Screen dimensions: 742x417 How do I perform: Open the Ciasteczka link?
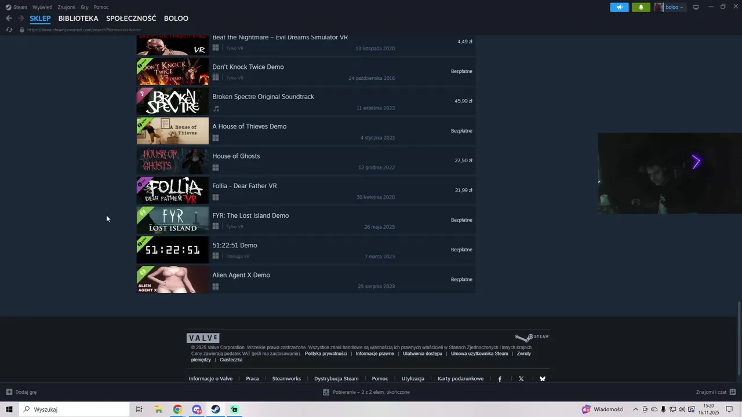pos(231,360)
